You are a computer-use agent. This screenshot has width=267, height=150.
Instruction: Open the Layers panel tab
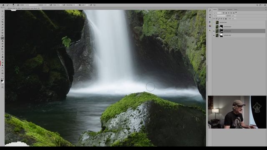tap(215, 9)
